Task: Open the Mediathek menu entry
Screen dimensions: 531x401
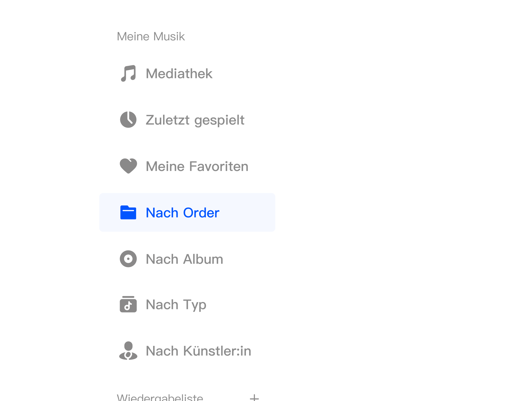Action: coord(179,73)
